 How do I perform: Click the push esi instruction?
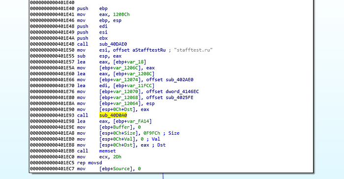pos(92,32)
